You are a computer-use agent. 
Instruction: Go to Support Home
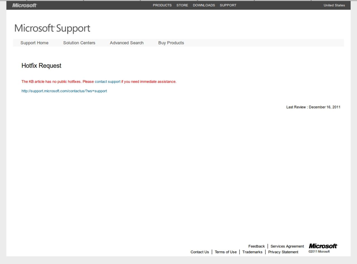[x=34, y=43]
